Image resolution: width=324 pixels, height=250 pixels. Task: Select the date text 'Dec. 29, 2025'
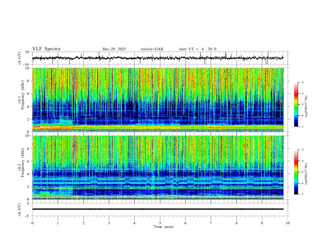click(x=114, y=49)
